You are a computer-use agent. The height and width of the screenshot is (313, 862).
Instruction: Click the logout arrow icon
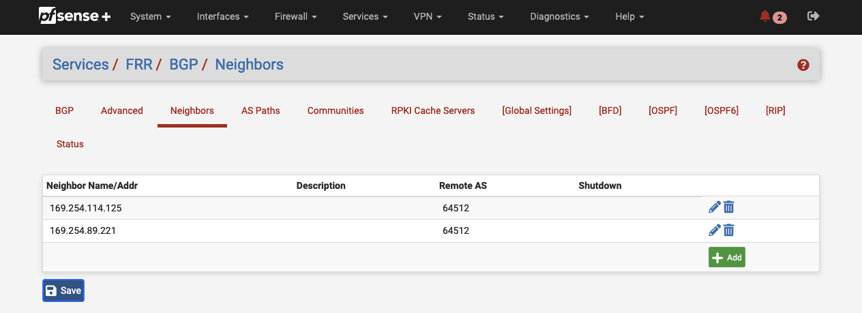click(813, 16)
